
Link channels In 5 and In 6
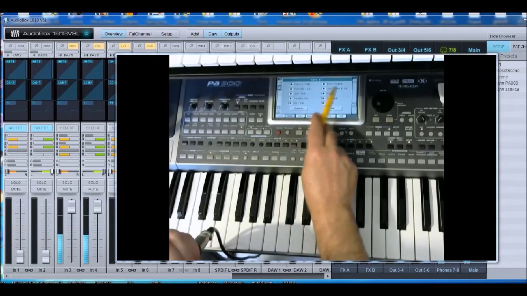coord(132,270)
